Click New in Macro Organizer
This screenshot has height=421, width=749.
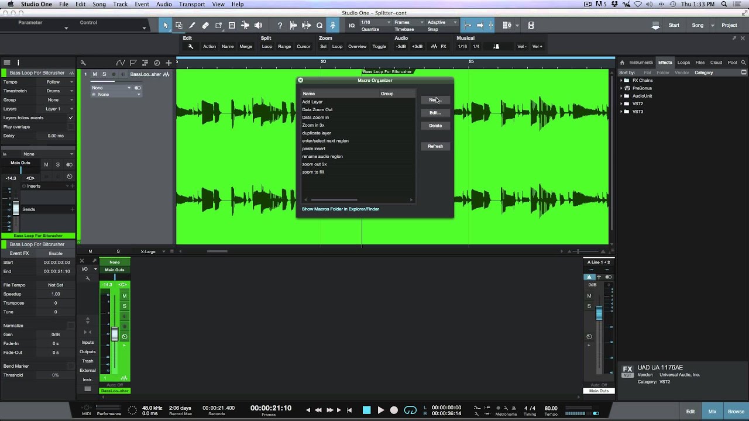435,100
